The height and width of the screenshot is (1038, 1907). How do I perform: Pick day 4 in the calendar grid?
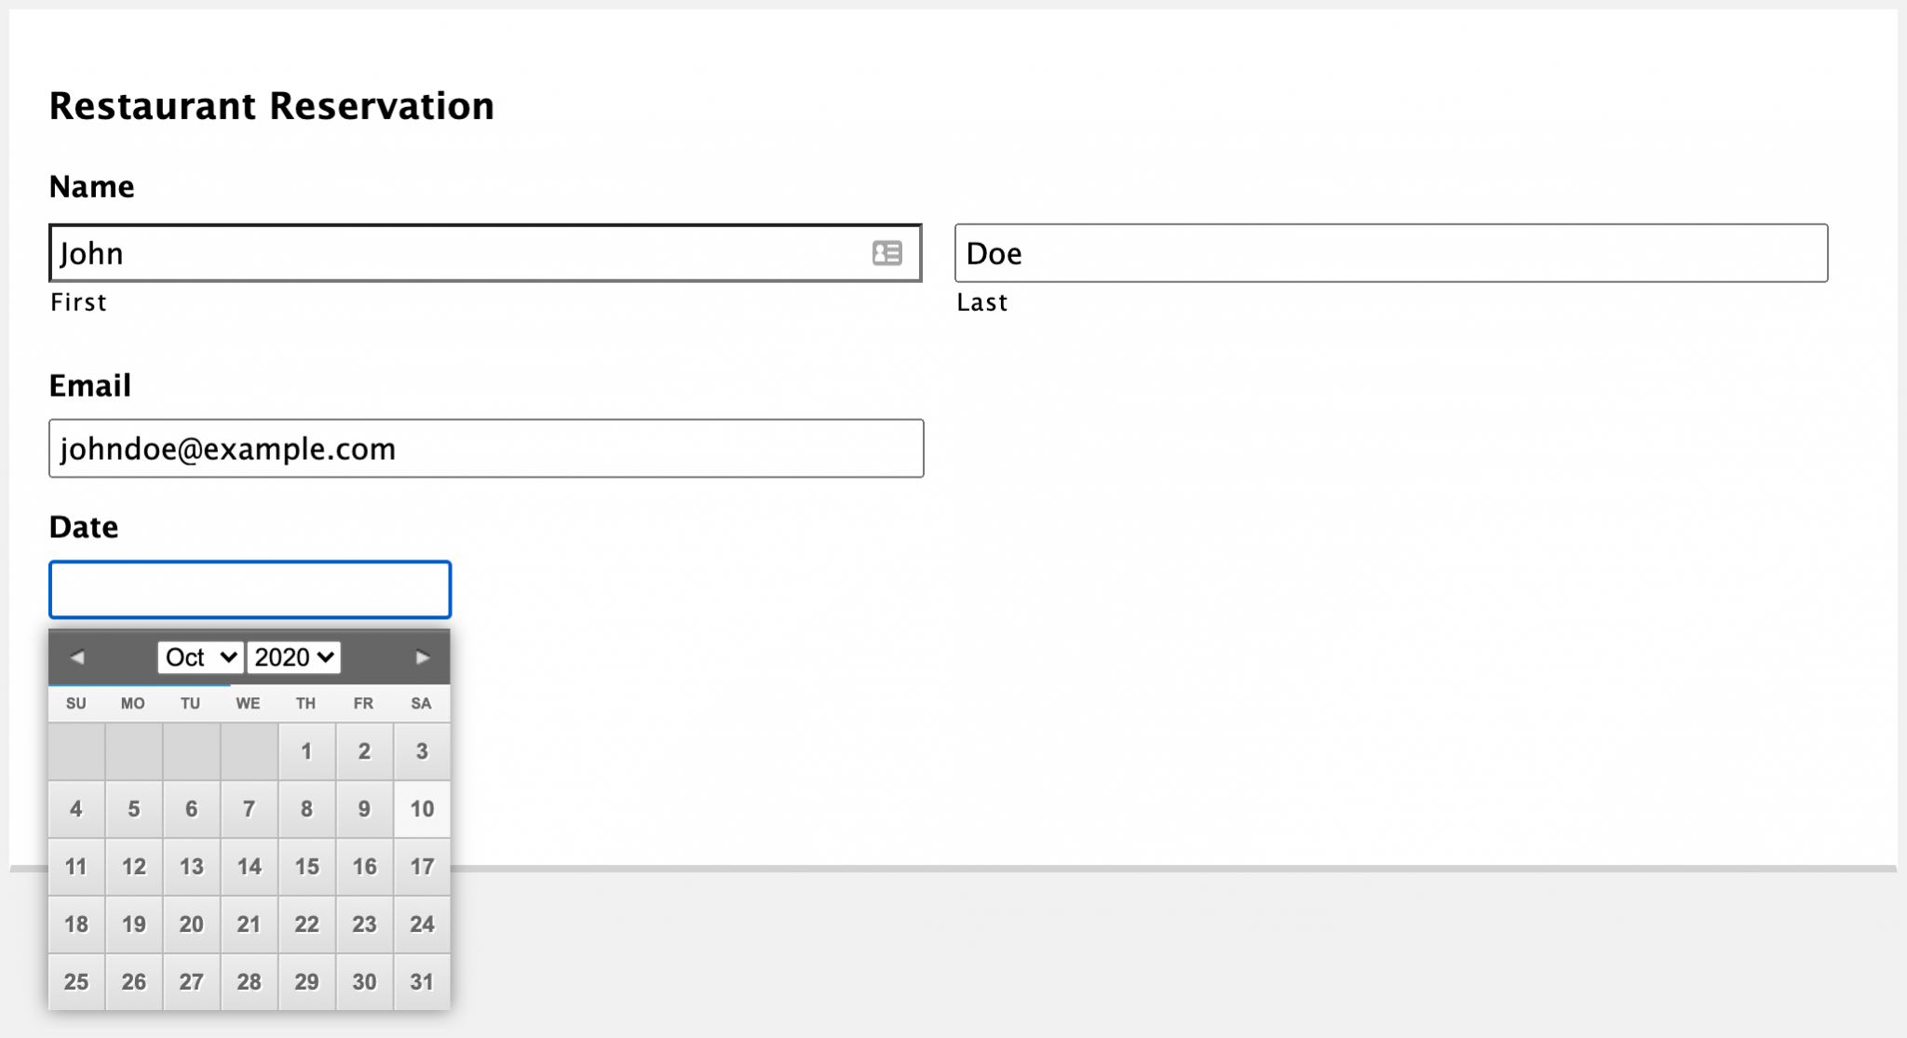76,809
